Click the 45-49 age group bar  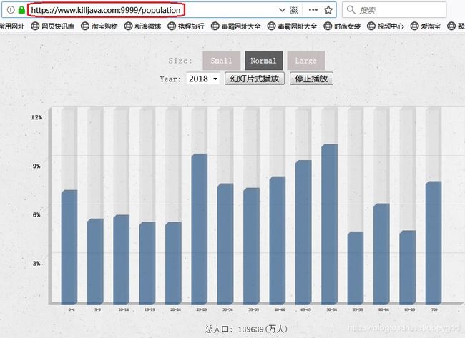tap(303, 232)
